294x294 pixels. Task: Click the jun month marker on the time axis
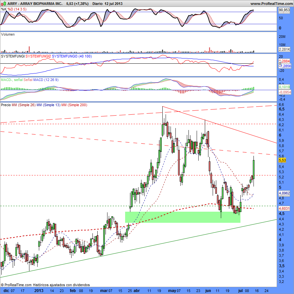click(x=208, y=291)
